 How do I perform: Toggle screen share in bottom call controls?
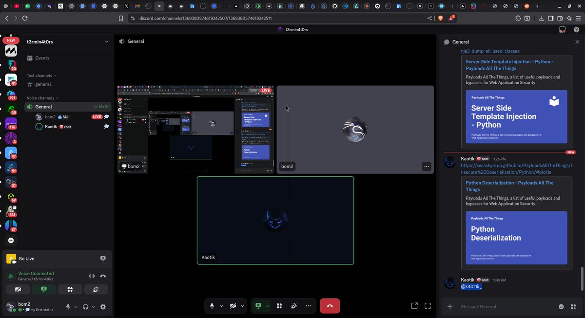click(258, 306)
